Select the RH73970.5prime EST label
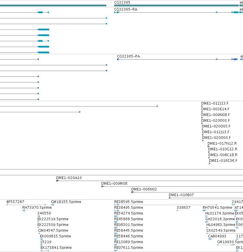 [37, 208]
